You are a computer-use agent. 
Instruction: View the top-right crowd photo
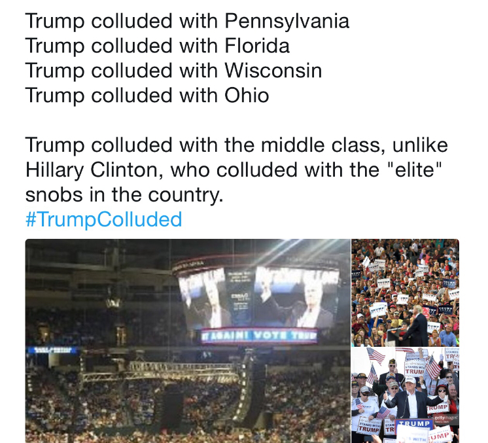point(405,292)
